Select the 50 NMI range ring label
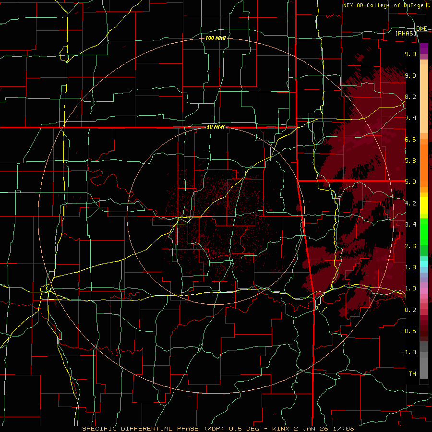This screenshot has width=432, height=432. click(216, 127)
